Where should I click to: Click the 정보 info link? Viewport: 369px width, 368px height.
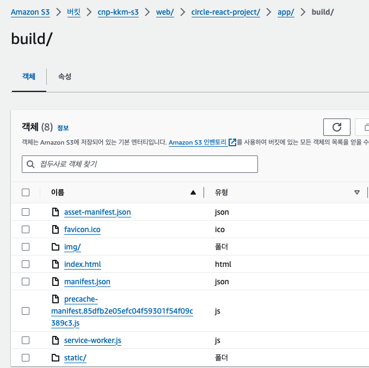click(63, 128)
